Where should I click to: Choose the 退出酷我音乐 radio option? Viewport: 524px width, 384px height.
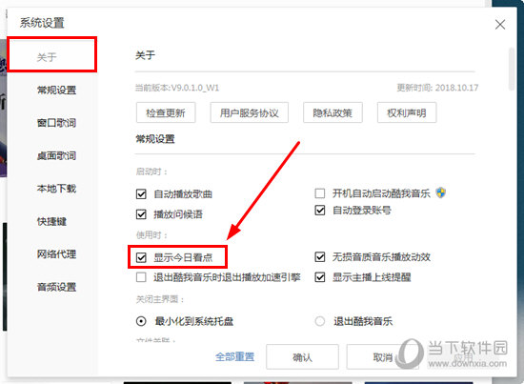click(x=320, y=321)
